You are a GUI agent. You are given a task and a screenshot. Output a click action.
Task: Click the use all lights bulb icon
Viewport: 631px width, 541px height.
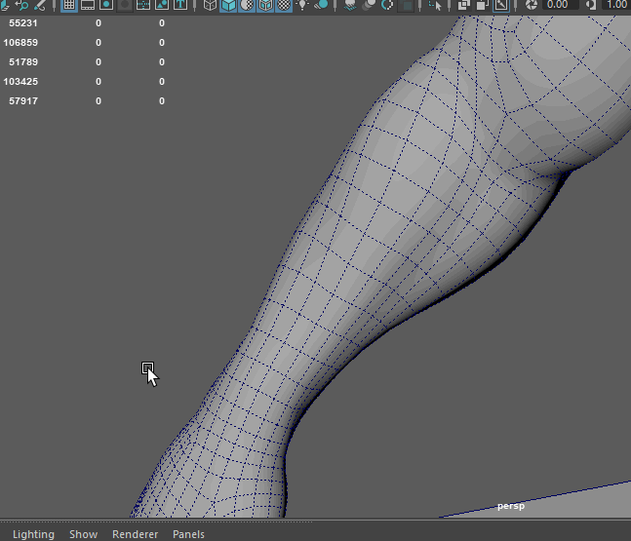click(302, 5)
